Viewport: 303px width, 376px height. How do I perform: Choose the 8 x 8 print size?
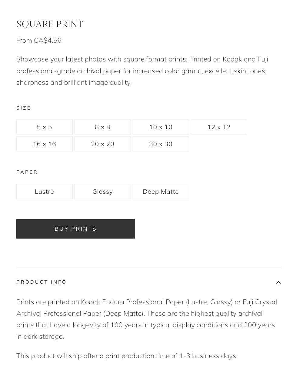tap(103, 127)
